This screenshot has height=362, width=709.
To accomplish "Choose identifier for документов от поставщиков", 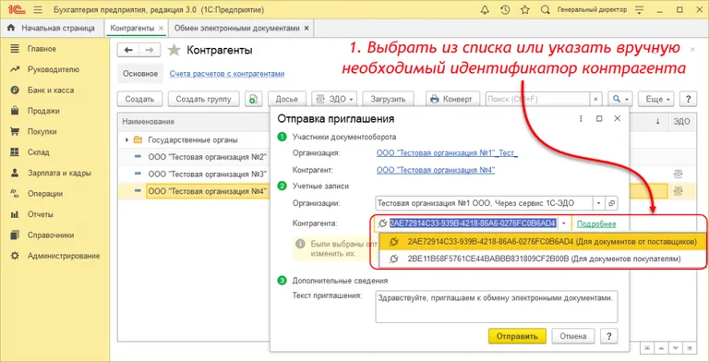I will point(543,242).
